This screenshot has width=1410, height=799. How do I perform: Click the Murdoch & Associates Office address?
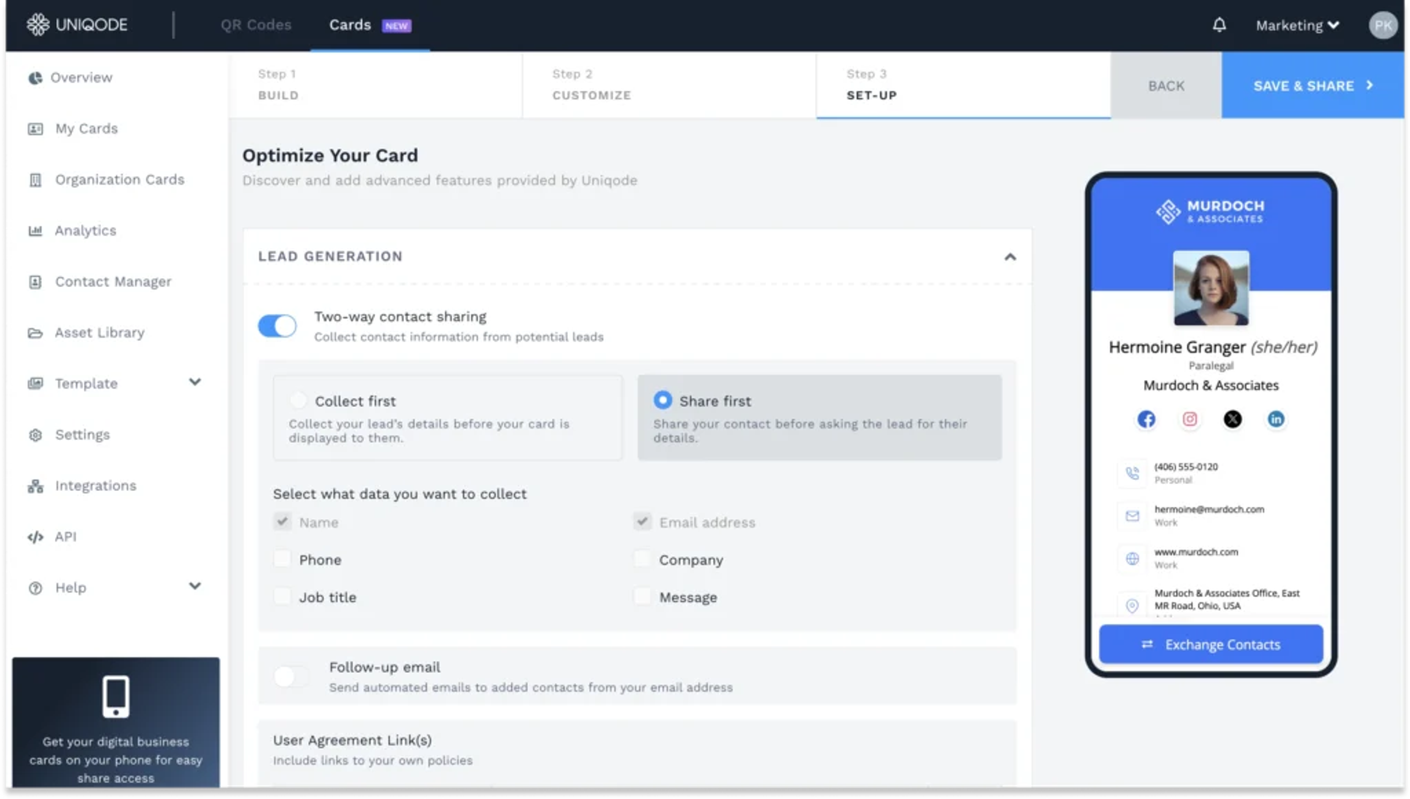coord(1226,600)
